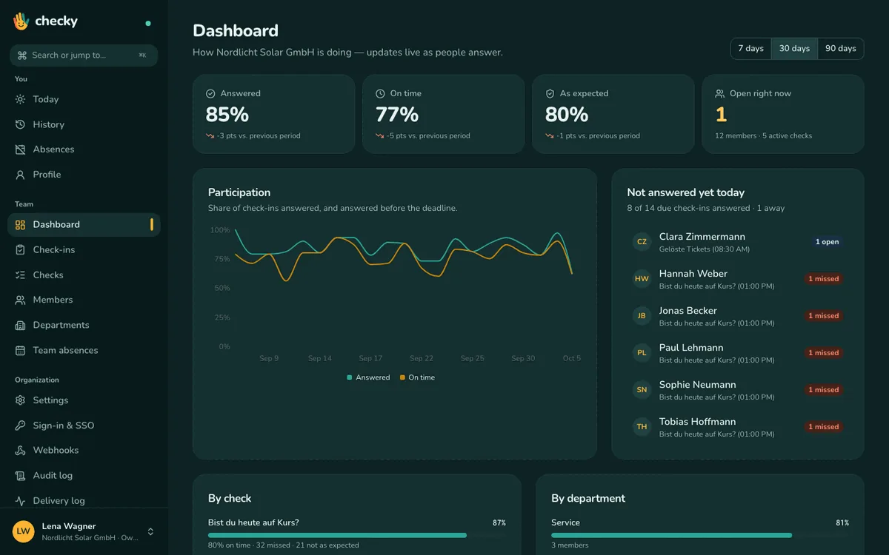Click the 1 missed badge for Jonas Becker
The height and width of the screenshot is (555, 889).
[824, 316]
